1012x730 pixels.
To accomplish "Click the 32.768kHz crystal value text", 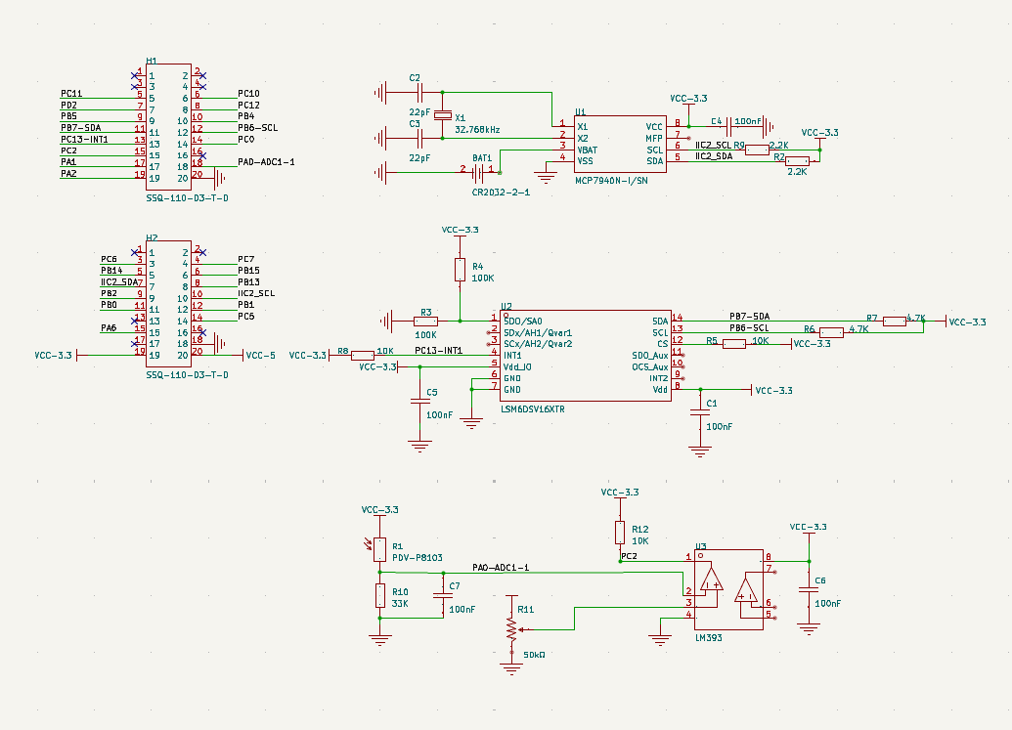I will (x=477, y=129).
